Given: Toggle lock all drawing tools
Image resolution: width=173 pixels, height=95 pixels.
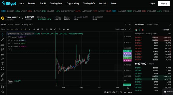Looking at the screenshot, I should (x=3, y=91).
